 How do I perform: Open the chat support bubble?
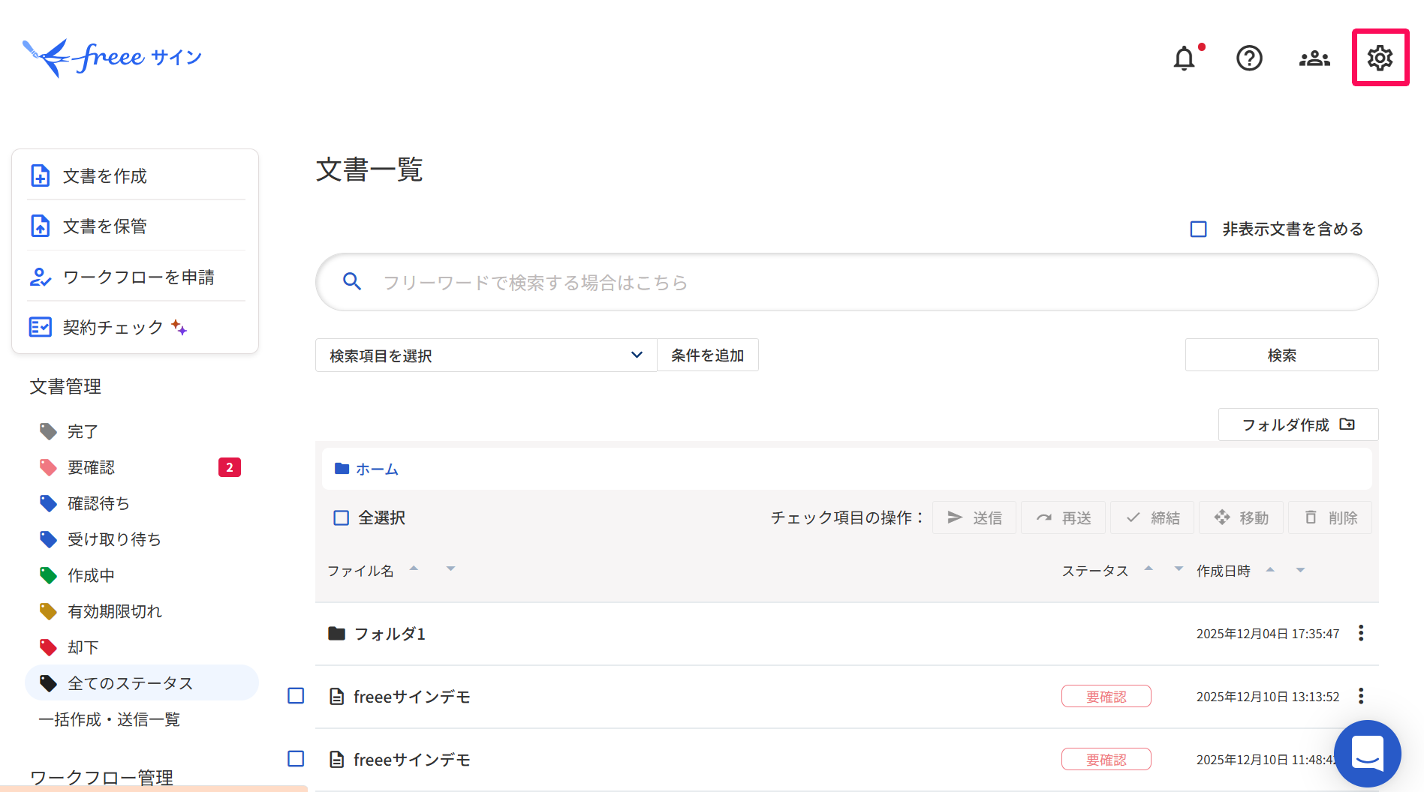pyautogui.click(x=1367, y=753)
